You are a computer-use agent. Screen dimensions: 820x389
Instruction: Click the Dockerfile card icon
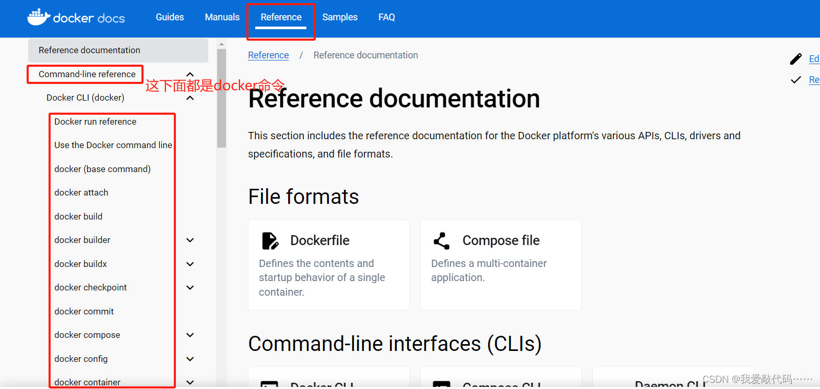point(270,241)
